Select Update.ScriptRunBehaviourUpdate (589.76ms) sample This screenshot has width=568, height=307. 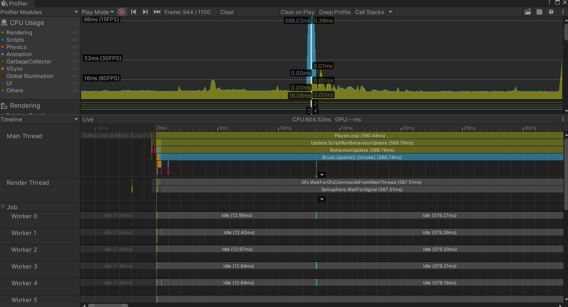click(x=361, y=143)
